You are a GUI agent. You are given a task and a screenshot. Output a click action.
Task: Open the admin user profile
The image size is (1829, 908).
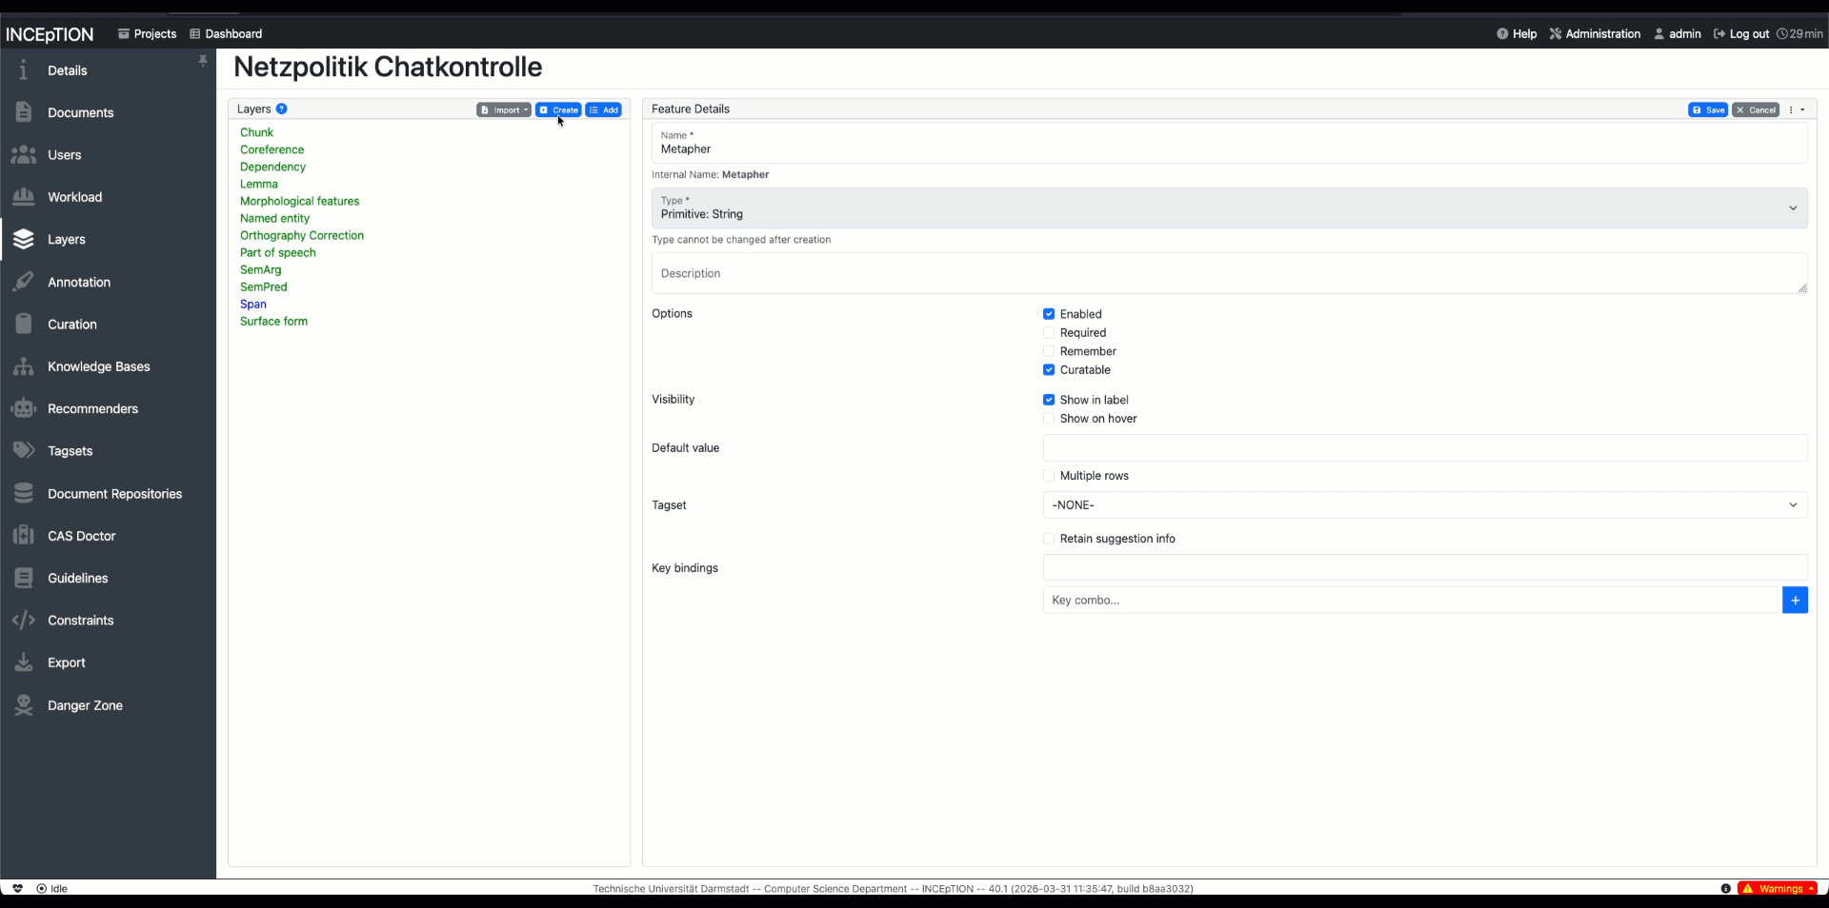click(x=1678, y=33)
